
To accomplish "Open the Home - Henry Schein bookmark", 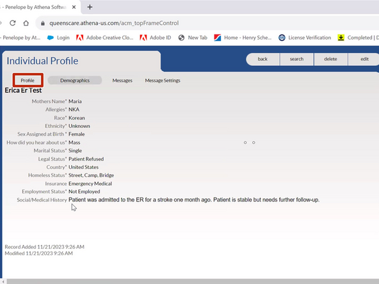I will pos(243,38).
